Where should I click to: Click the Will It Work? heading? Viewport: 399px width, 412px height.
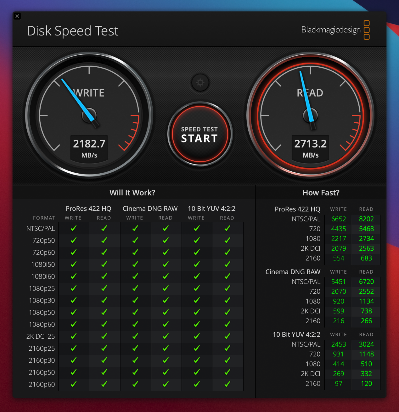[132, 193]
